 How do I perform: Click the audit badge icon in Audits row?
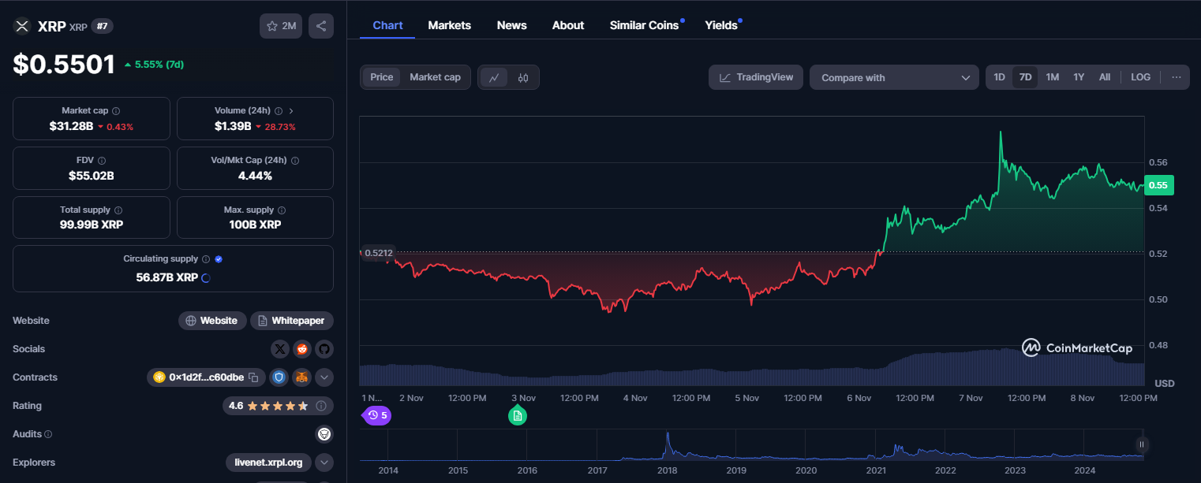tap(324, 434)
